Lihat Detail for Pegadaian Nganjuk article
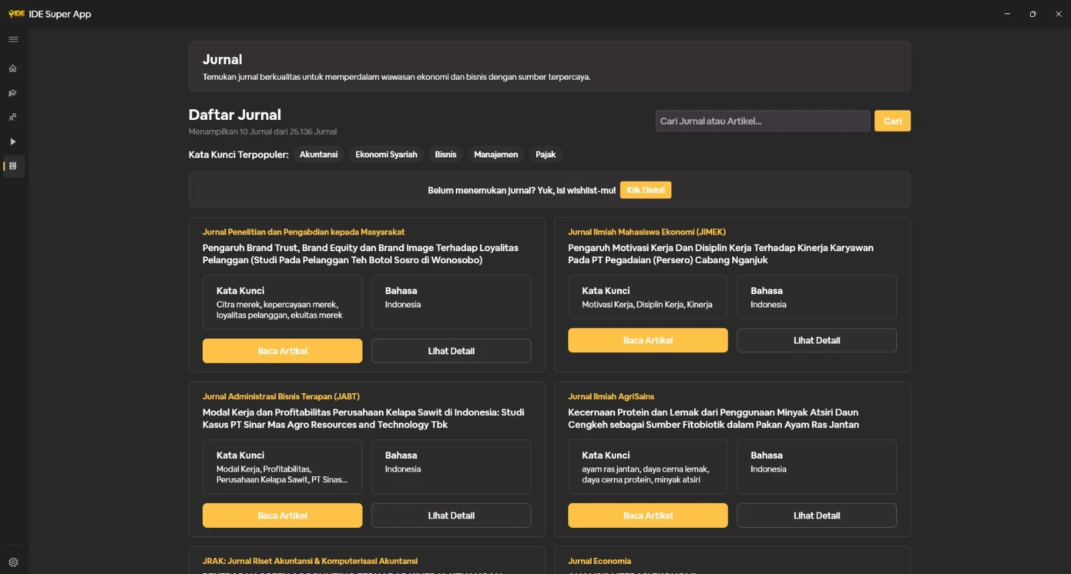This screenshot has width=1071, height=574. point(817,340)
